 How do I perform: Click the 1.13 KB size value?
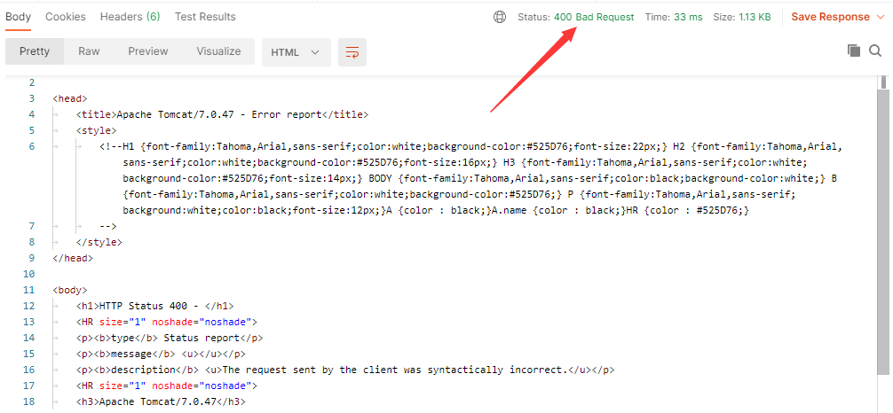click(x=755, y=17)
